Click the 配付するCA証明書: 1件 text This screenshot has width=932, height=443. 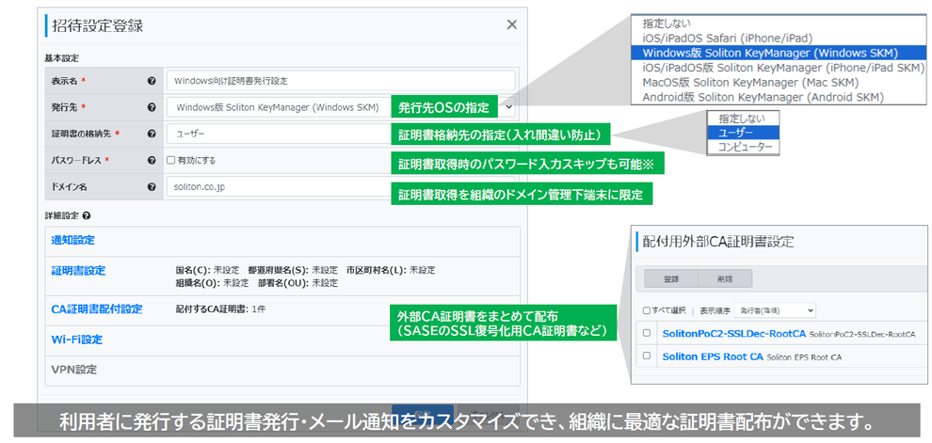point(220,309)
